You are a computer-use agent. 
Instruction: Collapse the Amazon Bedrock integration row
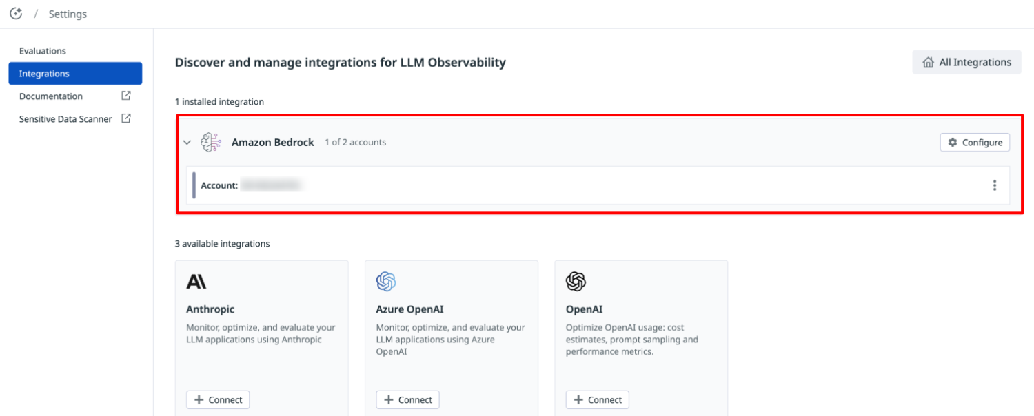[187, 143]
